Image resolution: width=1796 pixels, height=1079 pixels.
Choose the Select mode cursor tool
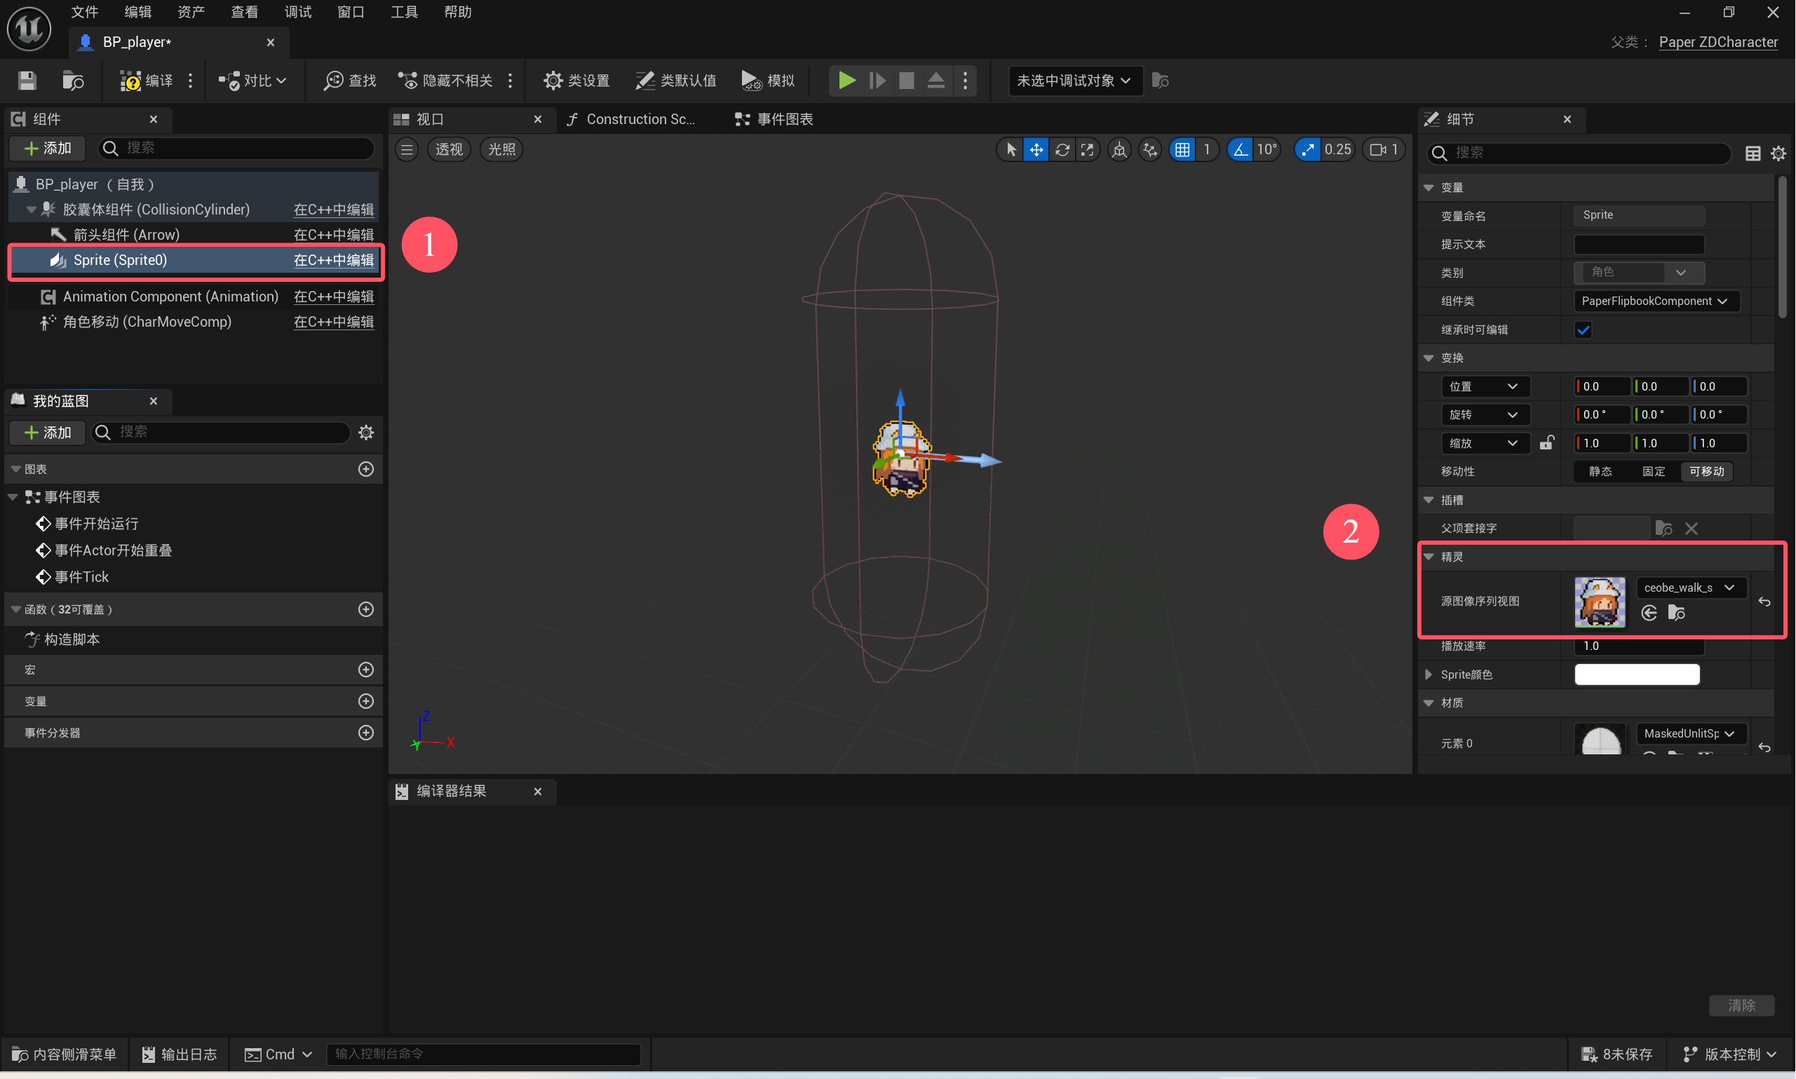tap(1011, 150)
